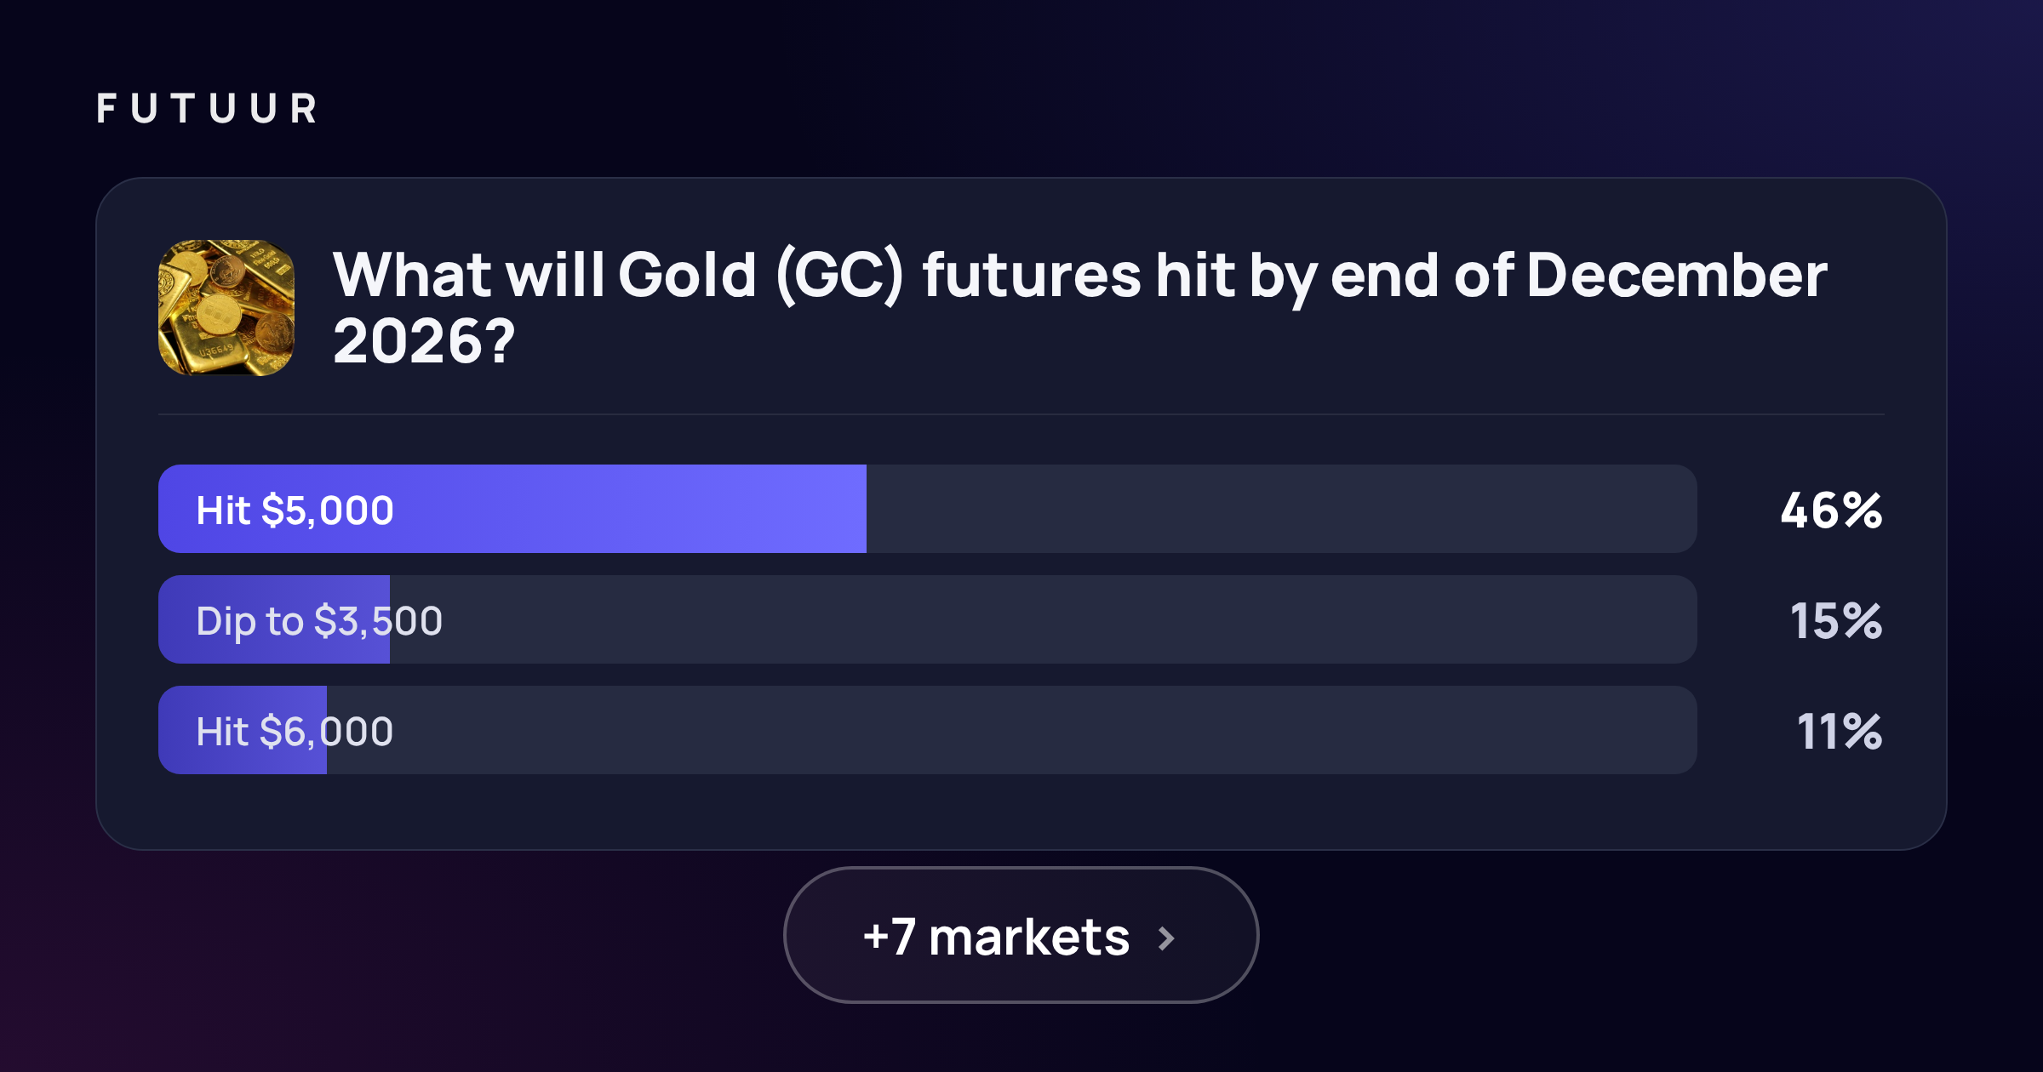Click the Hit $6,000 label text

coord(295,732)
